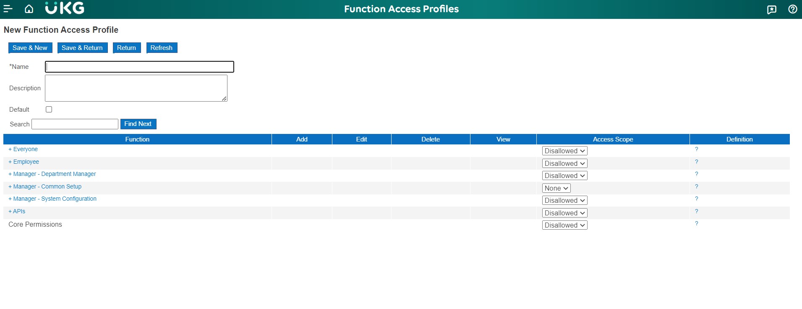Expand the Everyone function group

click(23, 149)
